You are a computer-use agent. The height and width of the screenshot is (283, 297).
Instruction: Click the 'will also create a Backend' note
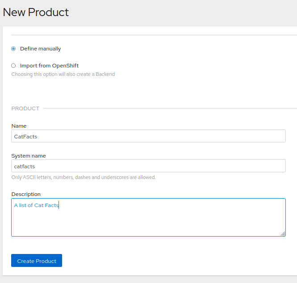click(x=63, y=74)
